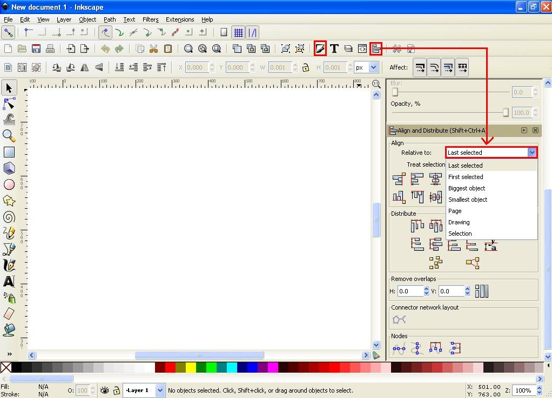Screen dimensions: 552x398
Task: Toggle move patterns affect button
Action: point(462,67)
